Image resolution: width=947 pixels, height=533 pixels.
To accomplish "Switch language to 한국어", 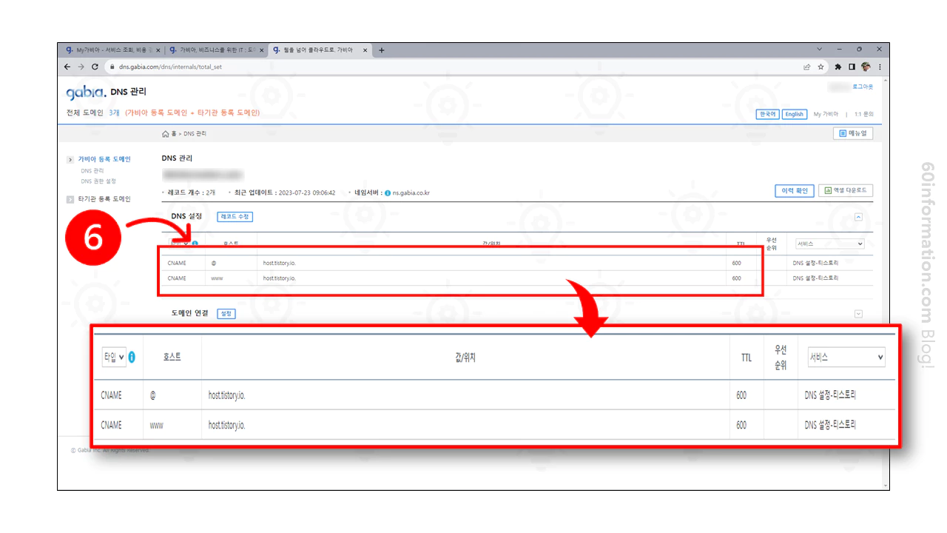I will click(767, 114).
